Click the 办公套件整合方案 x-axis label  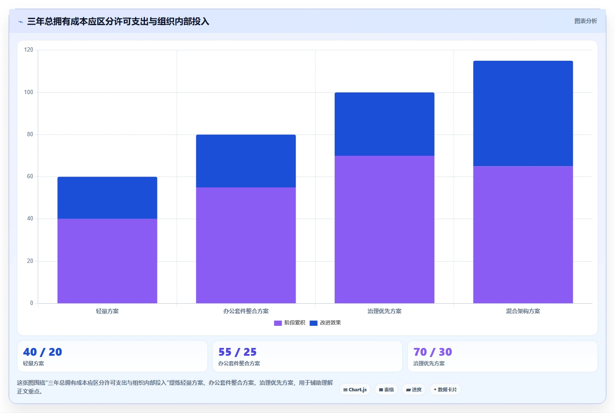click(x=246, y=311)
